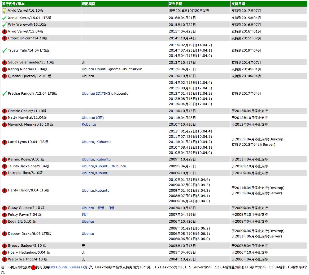Open Xubuntu link in Jaunty Jackalope row
The height and width of the screenshot is (275, 309).
pos(119,166)
